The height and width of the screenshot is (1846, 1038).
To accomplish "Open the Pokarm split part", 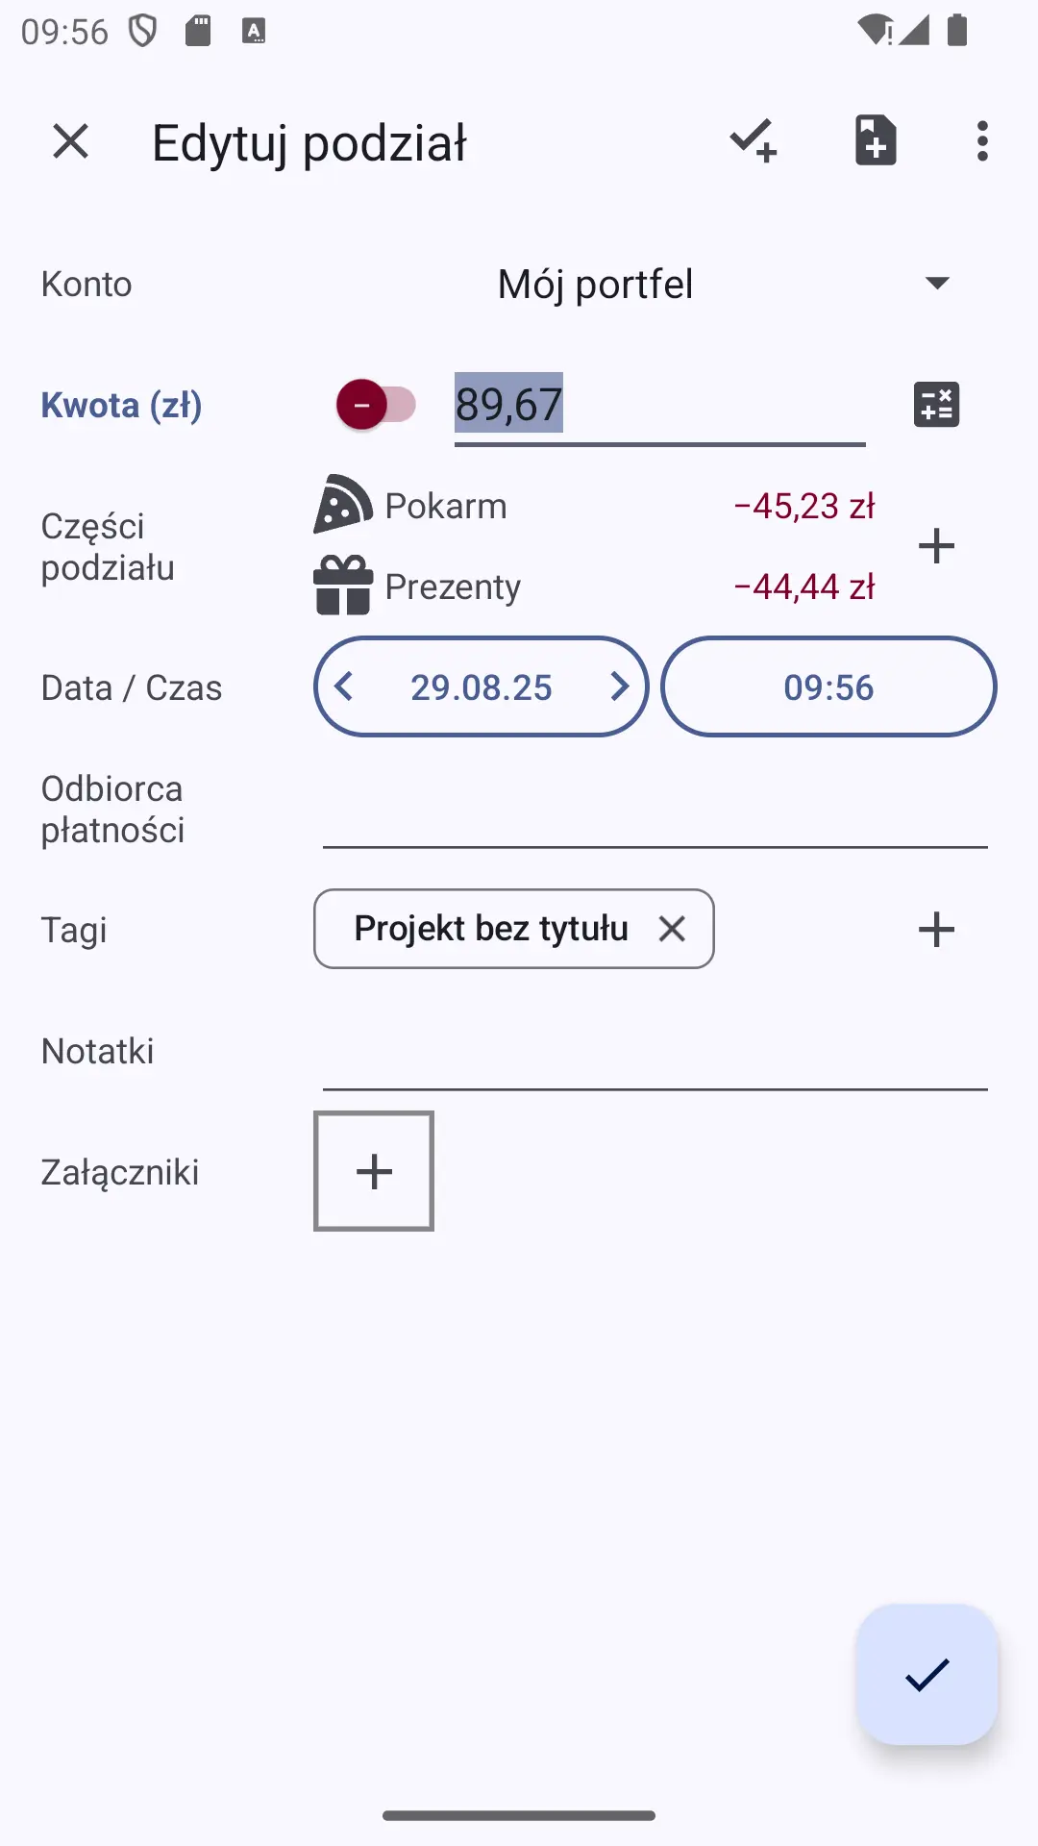I will tap(594, 506).
